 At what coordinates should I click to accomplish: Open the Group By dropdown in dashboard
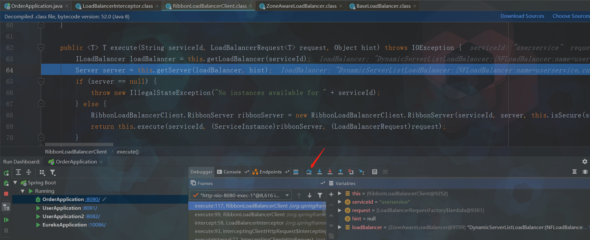tap(42, 172)
